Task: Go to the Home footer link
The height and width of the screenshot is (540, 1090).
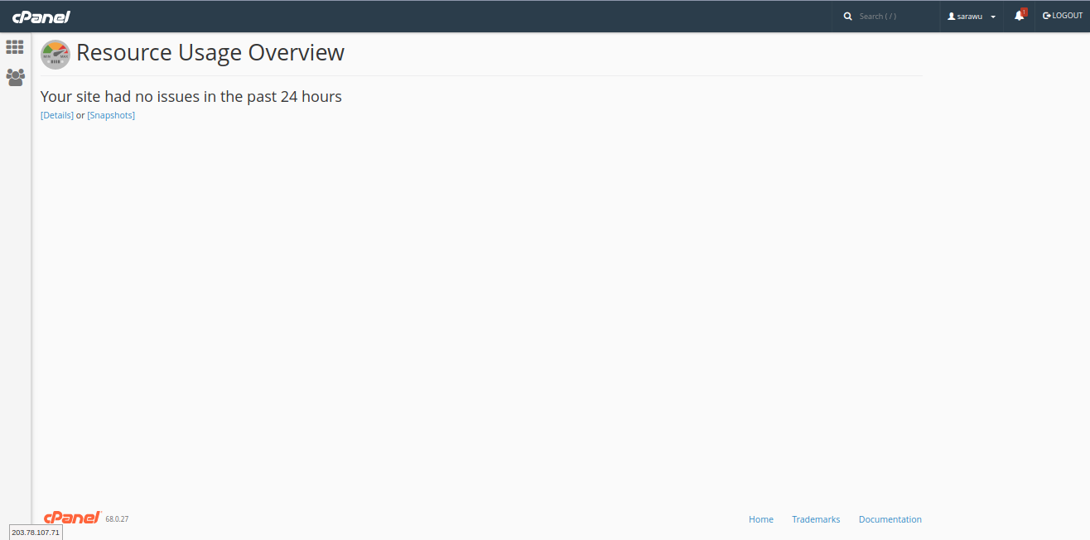Action: (760, 519)
